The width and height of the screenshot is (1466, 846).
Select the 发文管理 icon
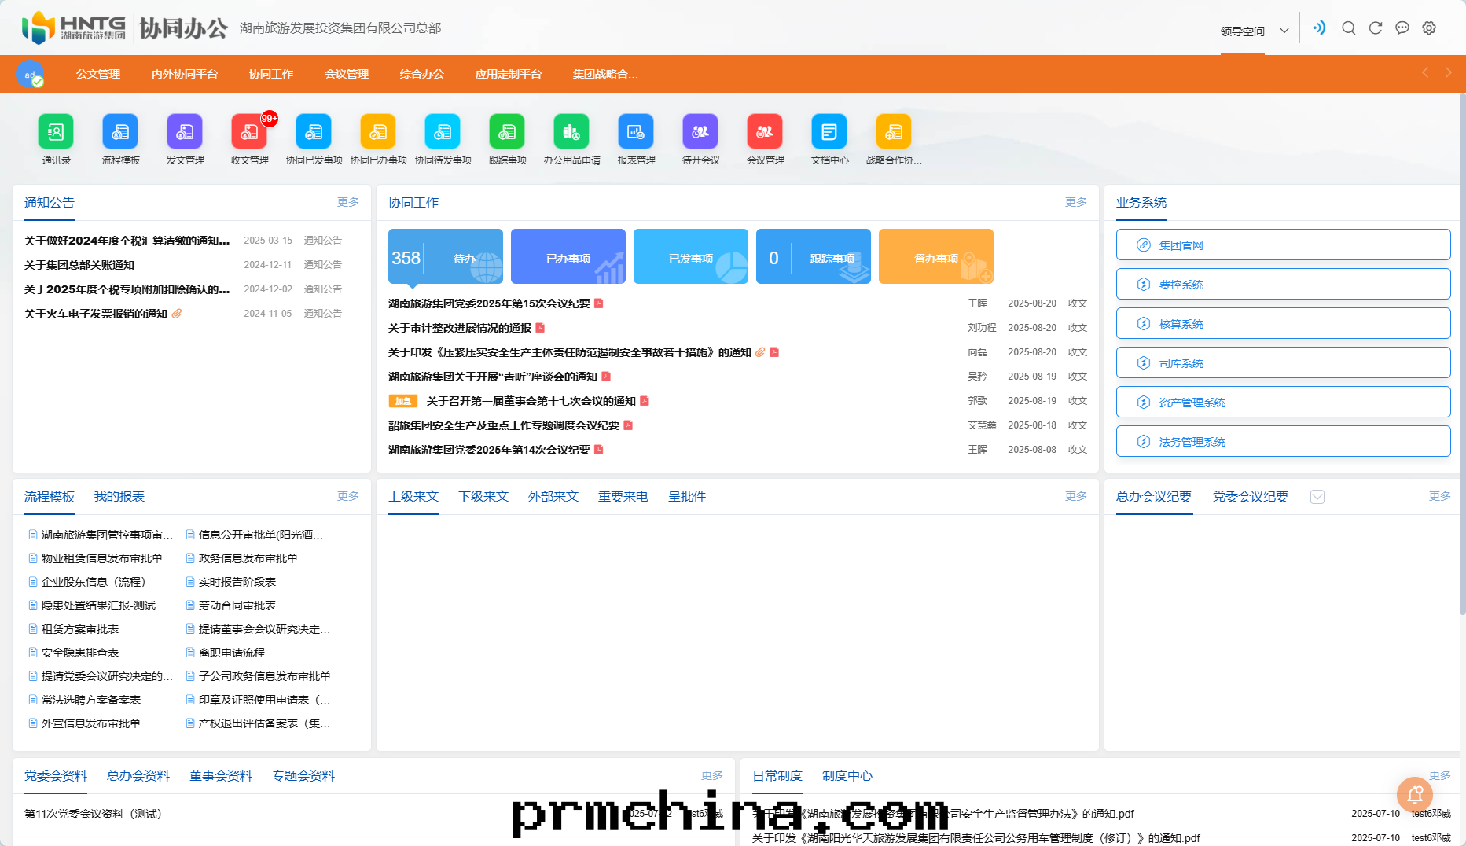pyautogui.click(x=185, y=132)
